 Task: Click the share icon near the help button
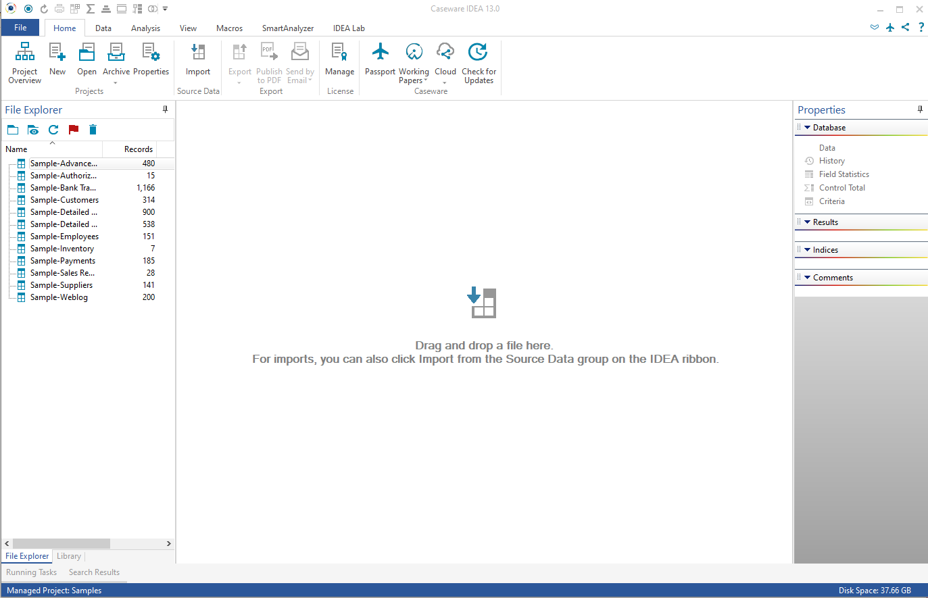pyautogui.click(x=906, y=27)
